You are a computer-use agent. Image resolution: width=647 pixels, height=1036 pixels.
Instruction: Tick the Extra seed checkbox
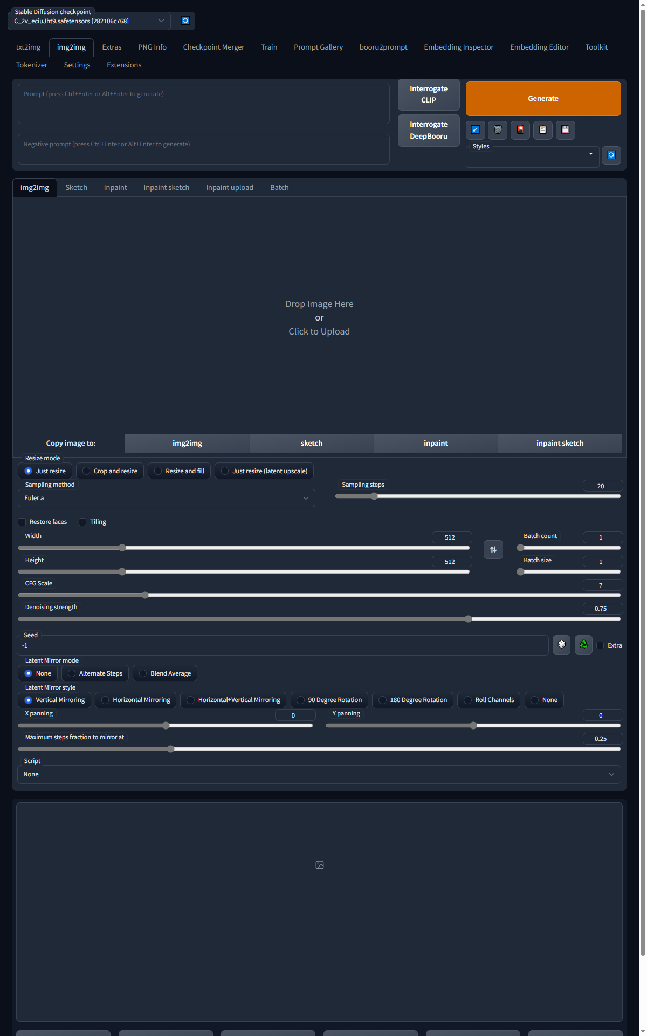coord(600,645)
